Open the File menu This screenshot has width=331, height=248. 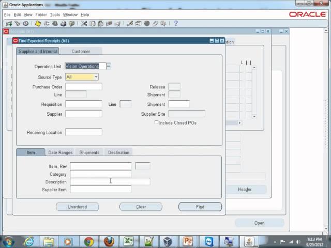tap(7, 15)
